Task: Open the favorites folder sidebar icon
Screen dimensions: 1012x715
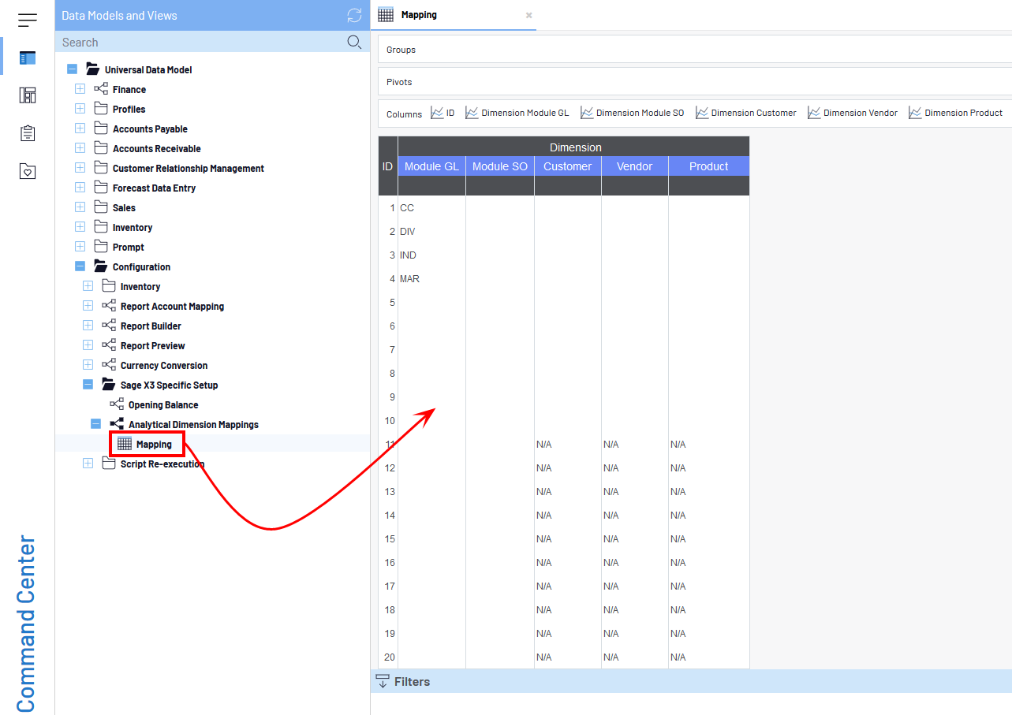Action: coord(28,171)
